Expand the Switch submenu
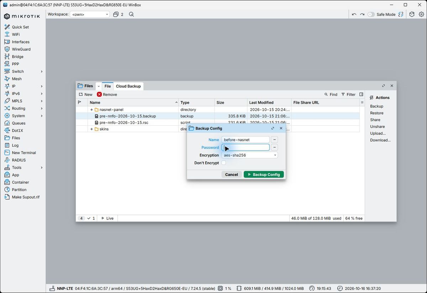This screenshot has width=427, height=293. pyautogui.click(x=42, y=71)
